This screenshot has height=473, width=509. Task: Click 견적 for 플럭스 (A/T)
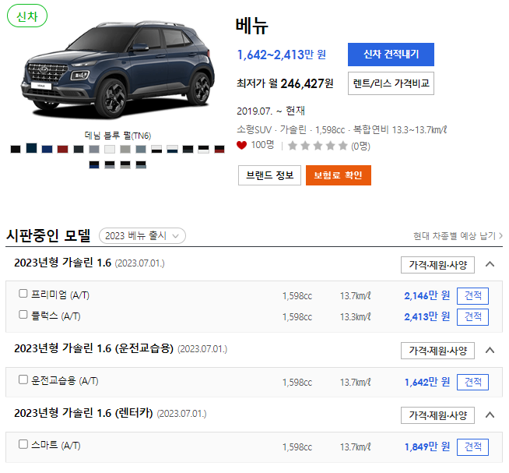[x=472, y=317]
